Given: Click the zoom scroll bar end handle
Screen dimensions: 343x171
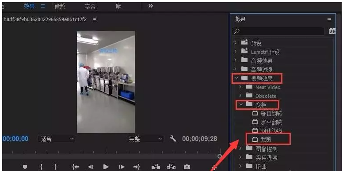Looking at the screenshot, I should tap(220, 156).
